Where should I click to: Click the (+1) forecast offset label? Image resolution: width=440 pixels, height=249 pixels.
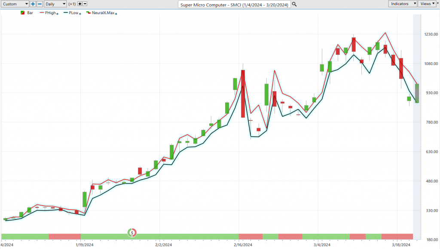point(72,4)
